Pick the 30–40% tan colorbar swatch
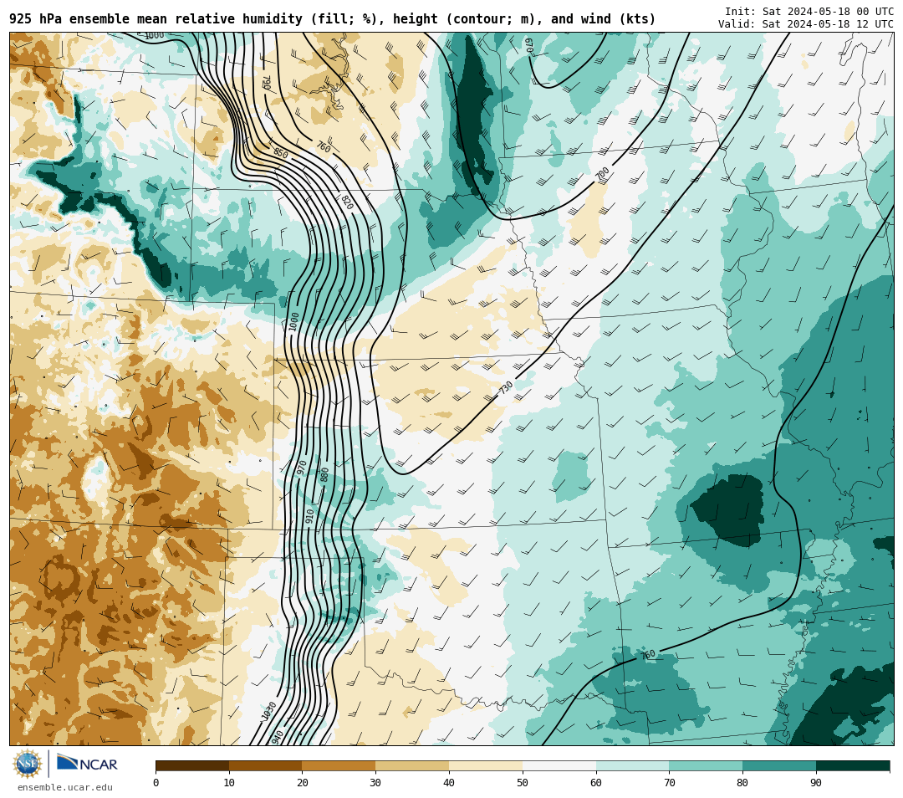The image size is (903, 798). tap(412, 765)
